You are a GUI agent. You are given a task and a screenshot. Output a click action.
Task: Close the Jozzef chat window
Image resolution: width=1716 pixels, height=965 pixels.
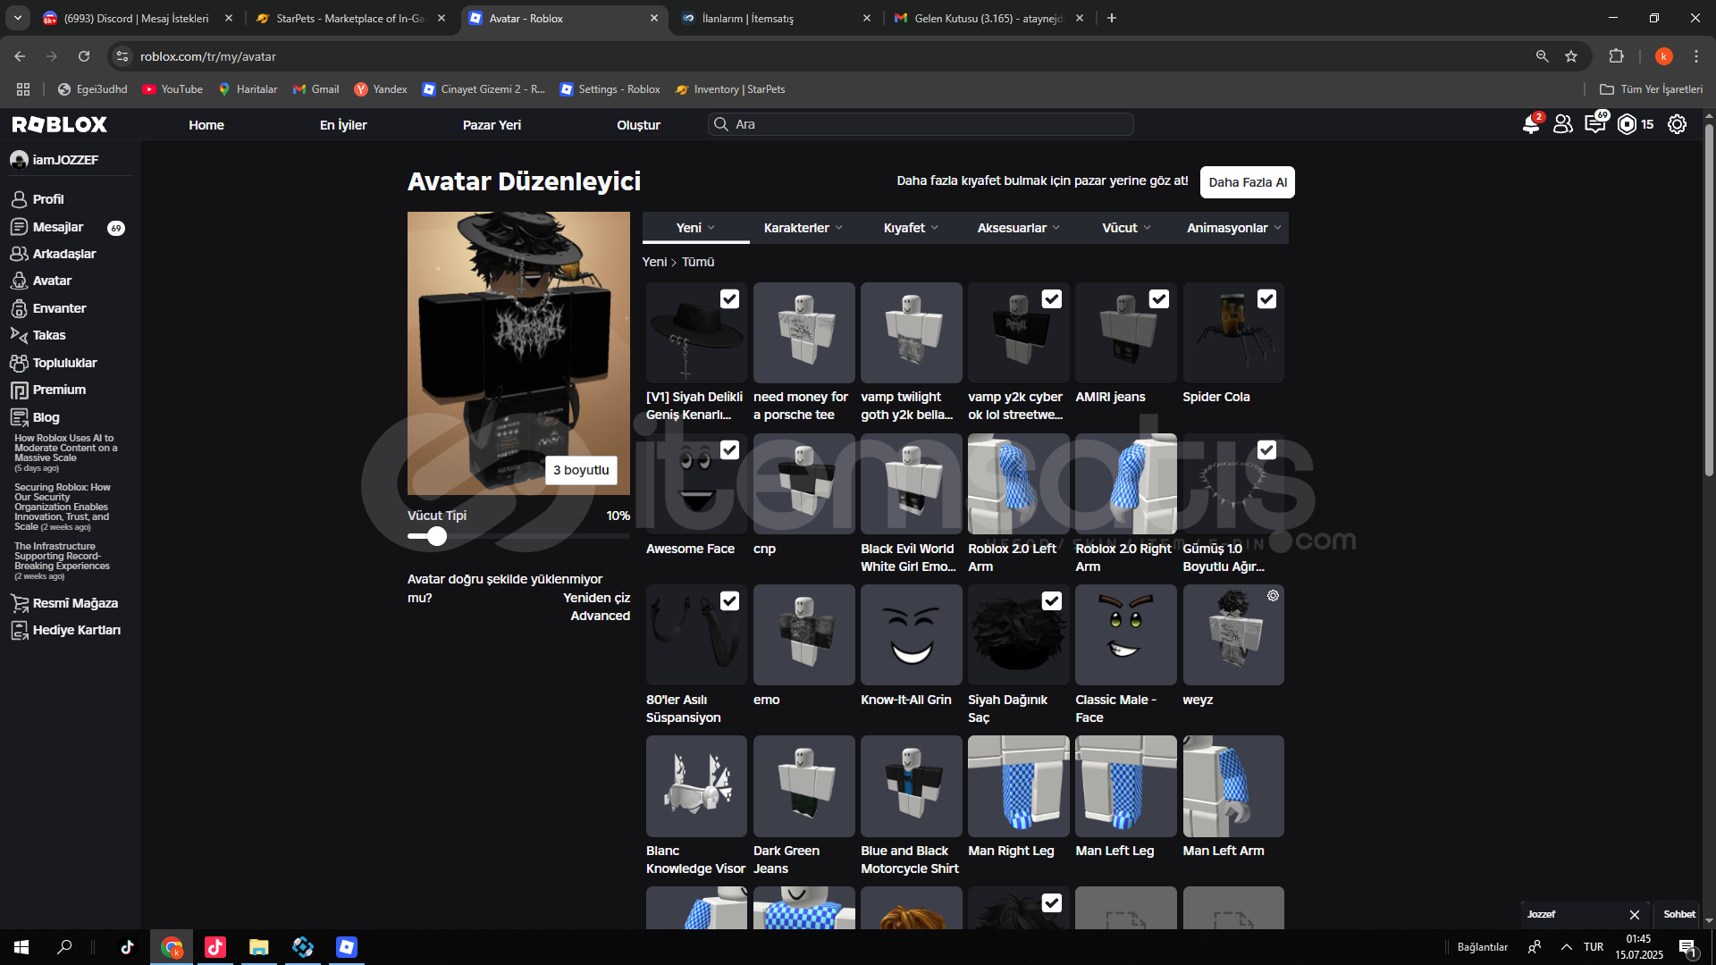(1634, 914)
